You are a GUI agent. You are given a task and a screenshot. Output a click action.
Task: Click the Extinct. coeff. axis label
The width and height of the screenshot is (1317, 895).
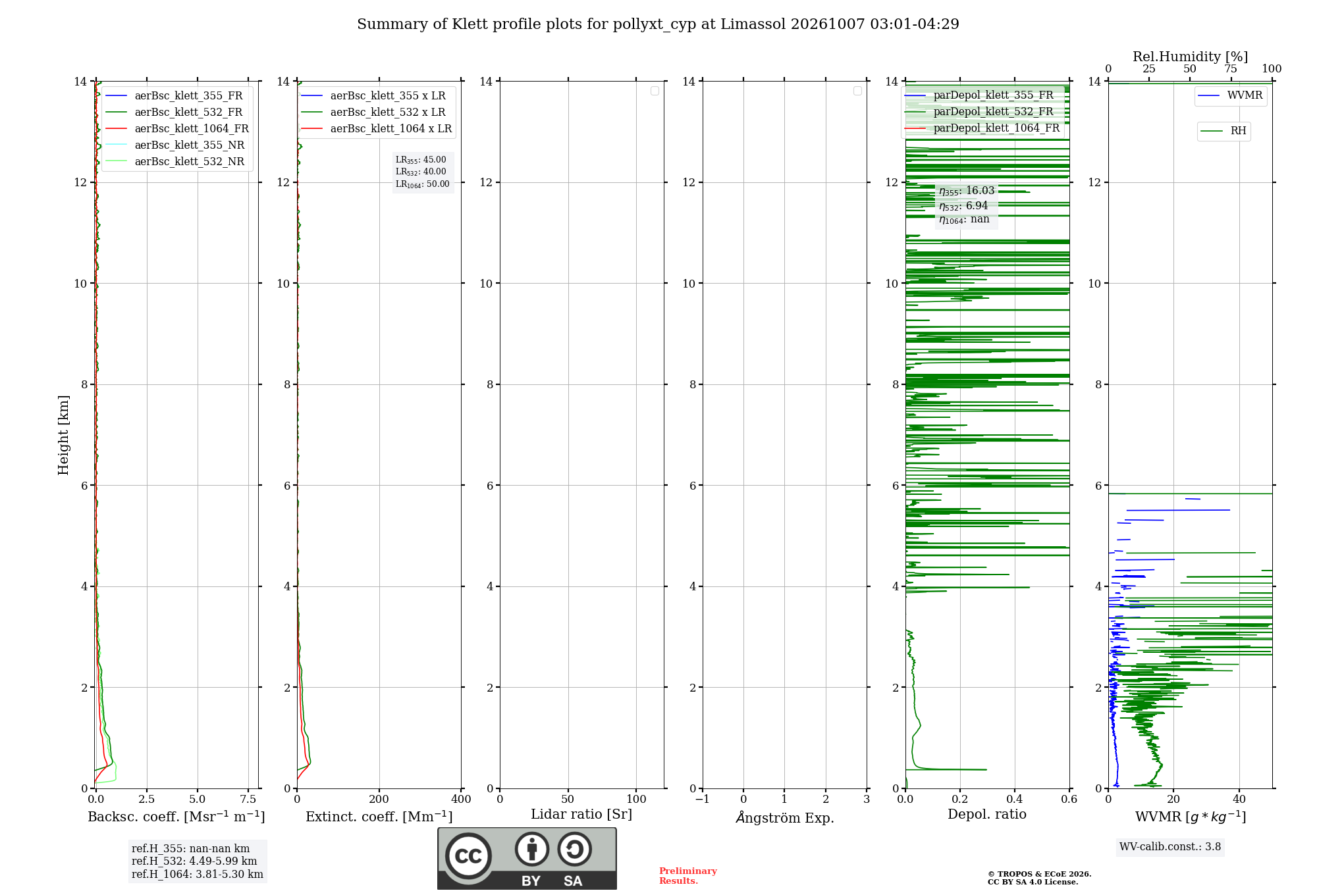pyautogui.click(x=379, y=817)
